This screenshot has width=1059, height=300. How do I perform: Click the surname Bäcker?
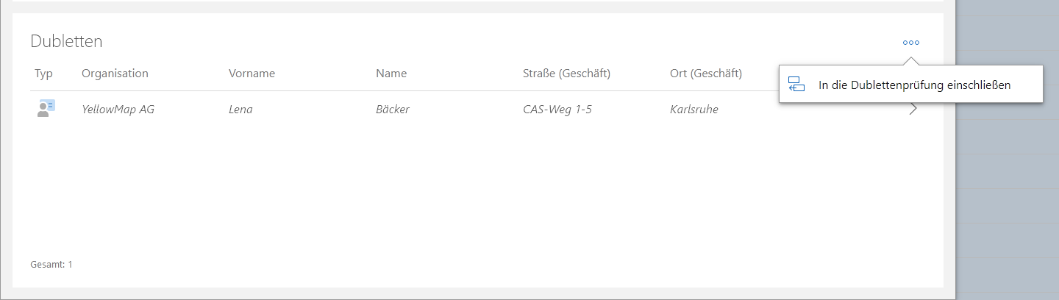click(393, 110)
